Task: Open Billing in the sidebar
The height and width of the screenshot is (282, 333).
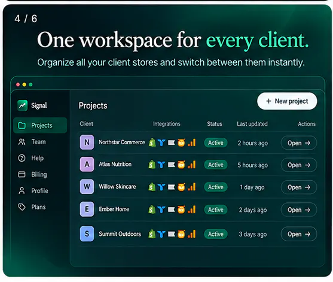Action: pos(32,174)
